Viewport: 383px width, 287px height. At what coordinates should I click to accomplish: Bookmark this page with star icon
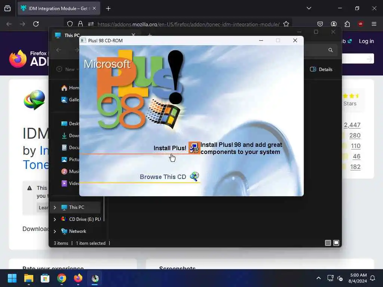click(x=286, y=24)
